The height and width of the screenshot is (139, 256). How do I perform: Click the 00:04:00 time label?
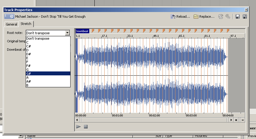228,115
